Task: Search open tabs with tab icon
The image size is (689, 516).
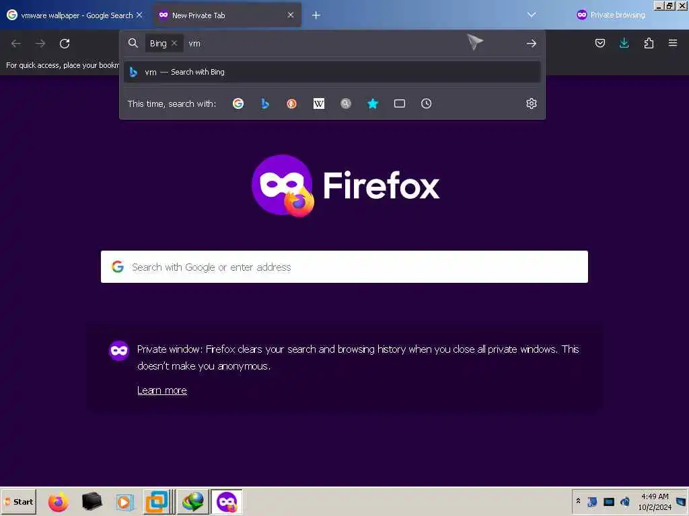Action: 400,103
